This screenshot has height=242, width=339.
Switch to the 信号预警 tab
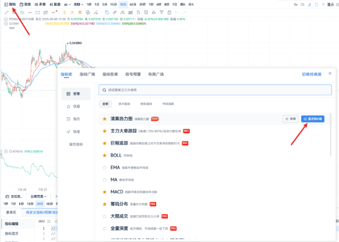click(x=133, y=74)
